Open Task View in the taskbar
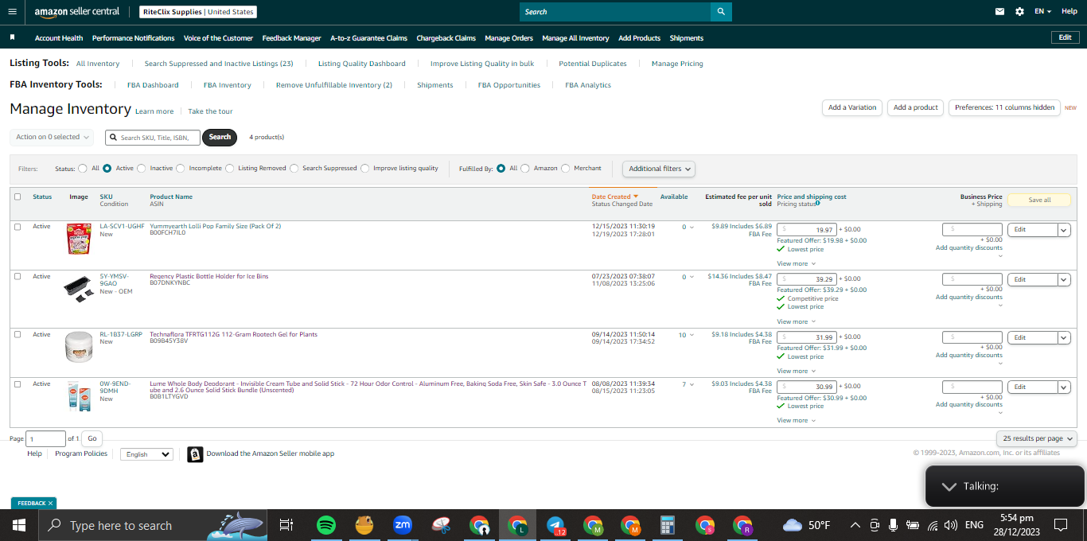The height and width of the screenshot is (541, 1087). click(x=286, y=525)
